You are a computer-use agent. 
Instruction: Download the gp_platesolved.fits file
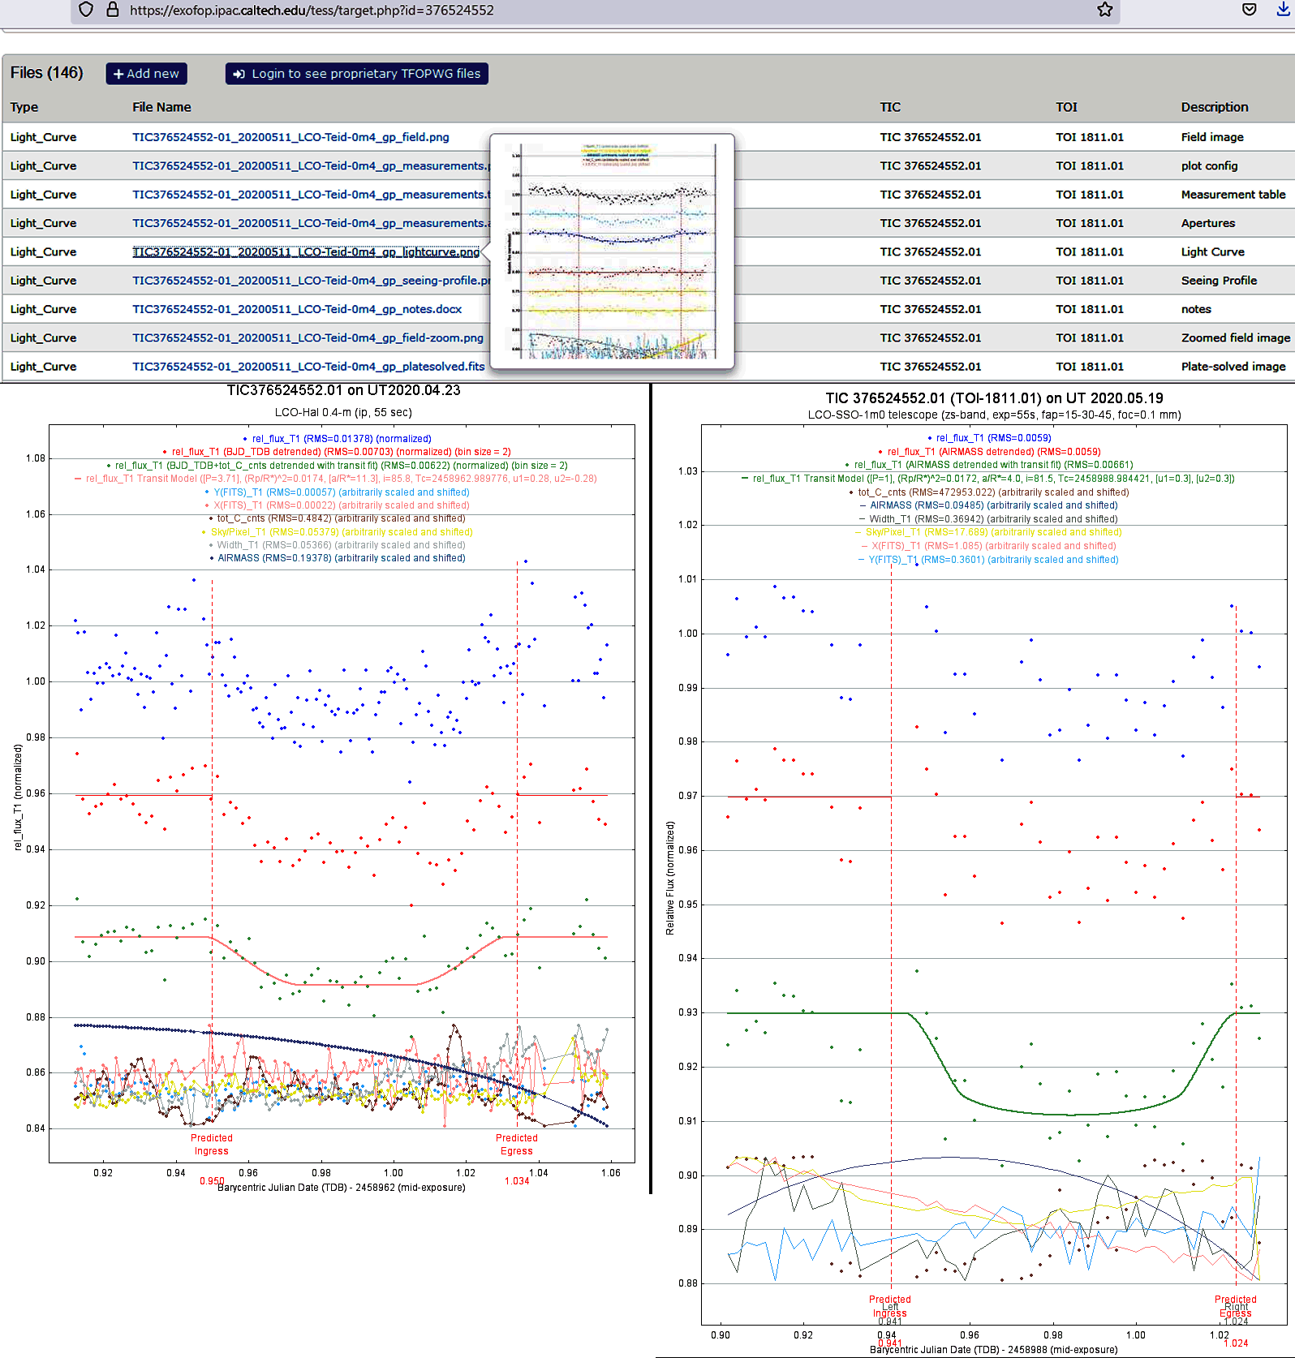pos(308,367)
